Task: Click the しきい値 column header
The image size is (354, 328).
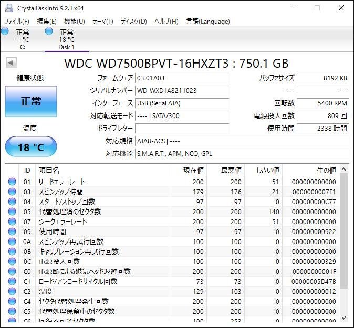Action: [x=264, y=171]
